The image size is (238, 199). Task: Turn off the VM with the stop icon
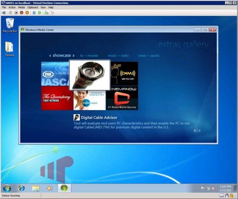(16, 13)
